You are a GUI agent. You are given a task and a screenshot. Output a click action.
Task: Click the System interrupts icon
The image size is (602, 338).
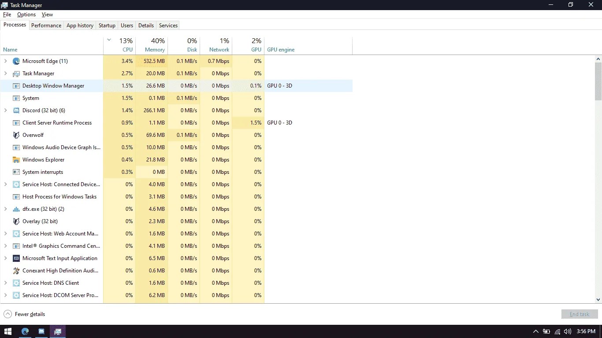point(16,172)
